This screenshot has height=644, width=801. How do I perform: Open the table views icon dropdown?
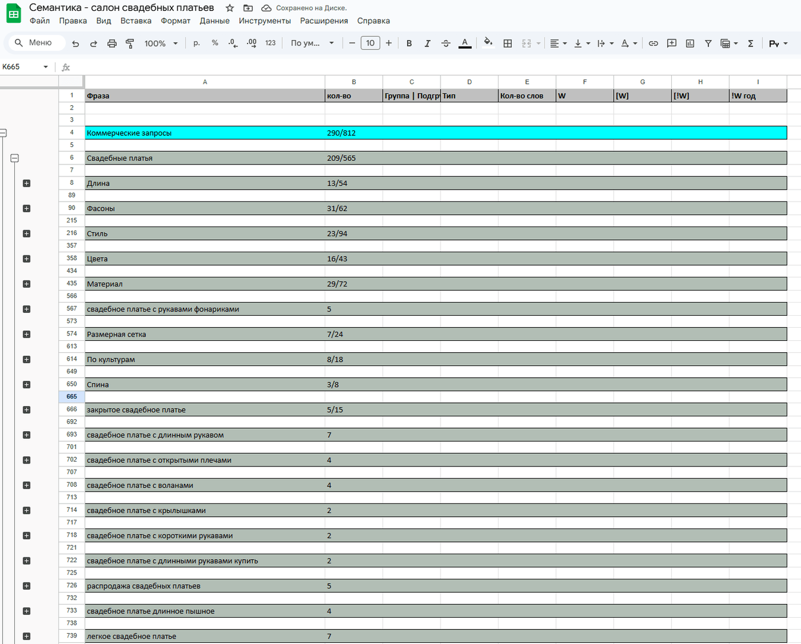pos(729,43)
